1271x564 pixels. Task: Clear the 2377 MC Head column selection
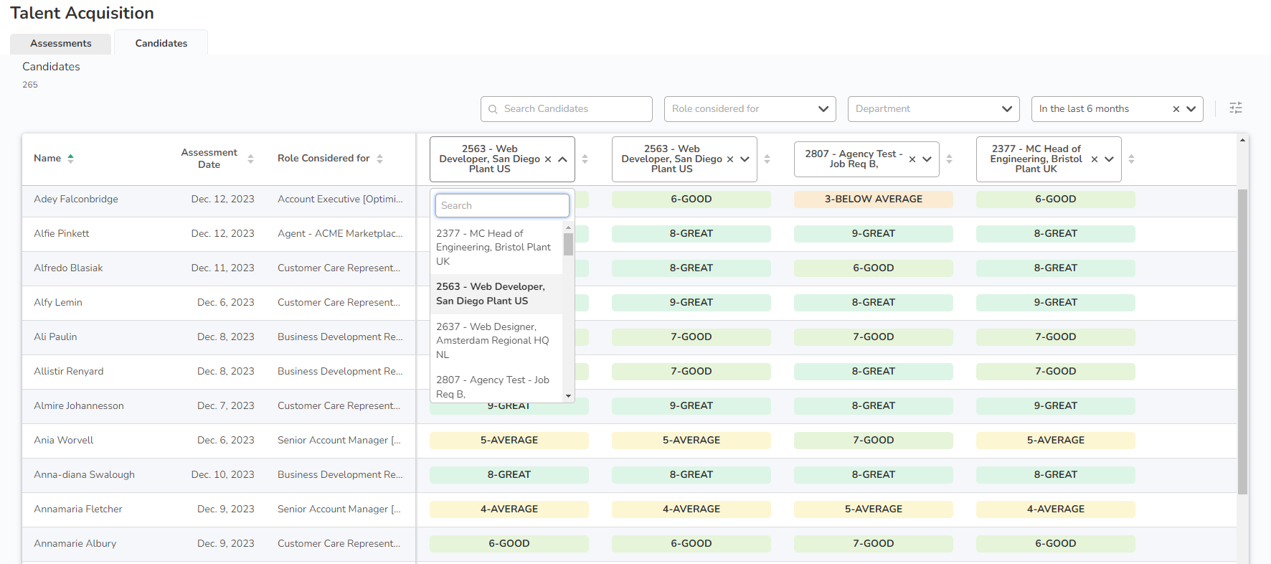click(x=1094, y=159)
